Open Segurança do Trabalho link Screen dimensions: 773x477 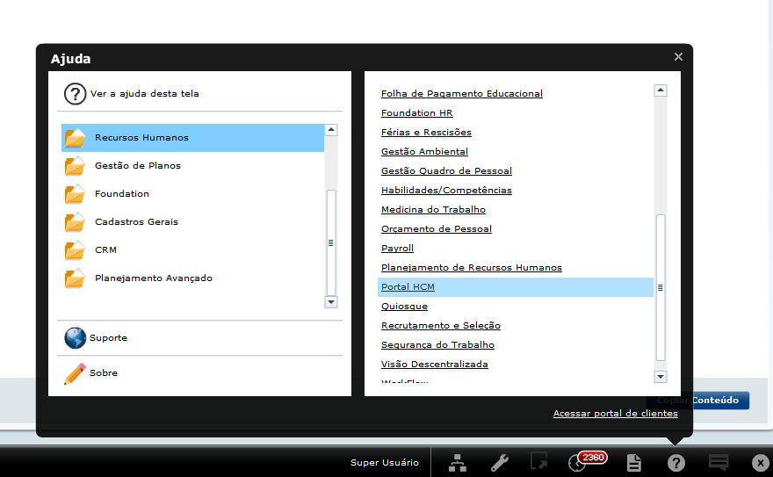pos(437,345)
